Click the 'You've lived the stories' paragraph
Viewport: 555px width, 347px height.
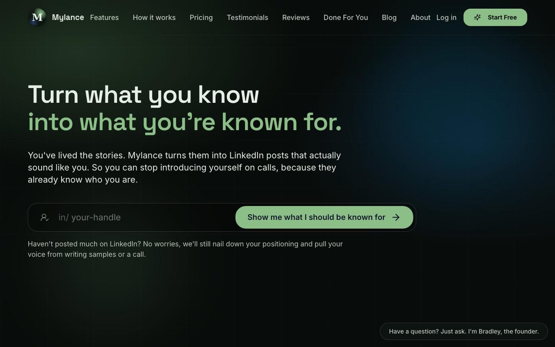pos(184,167)
